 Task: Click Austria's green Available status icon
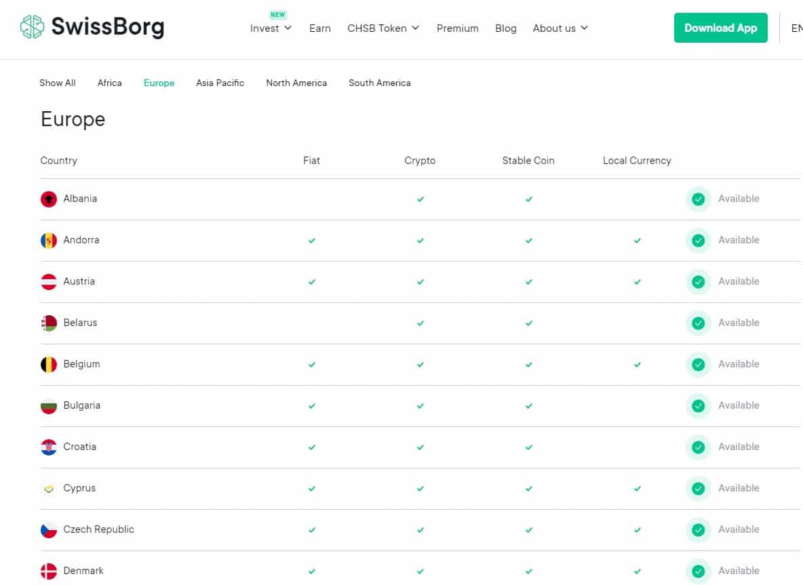(x=698, y=282)
